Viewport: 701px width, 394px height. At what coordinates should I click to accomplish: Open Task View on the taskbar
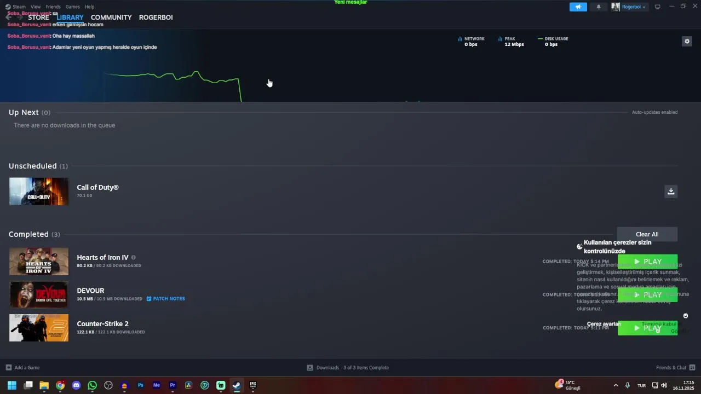tap(28, 385)
